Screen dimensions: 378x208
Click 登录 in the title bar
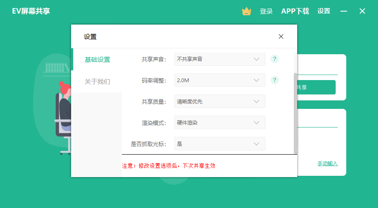click(266, 11)
